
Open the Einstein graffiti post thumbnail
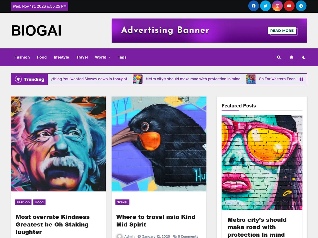coord(58,144)
